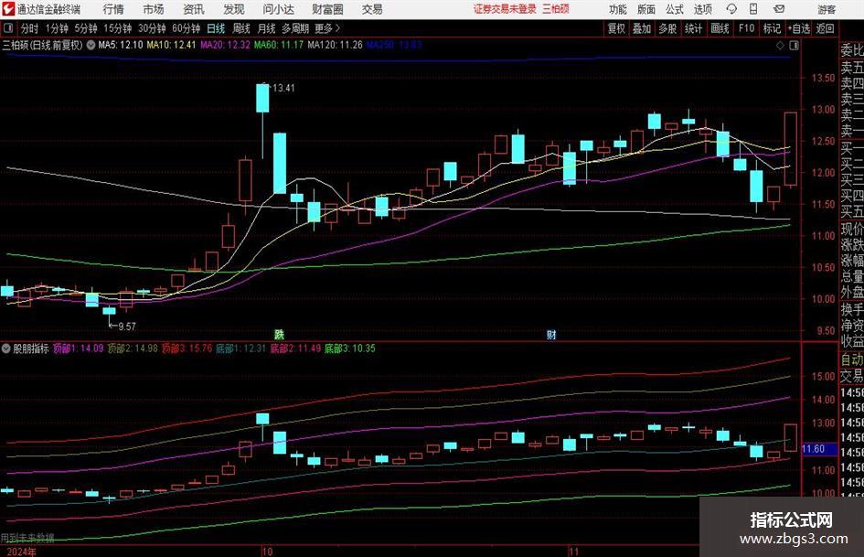
Task: Expand the dropdown arrow beside 股朋指标
Action: point(6,348)
